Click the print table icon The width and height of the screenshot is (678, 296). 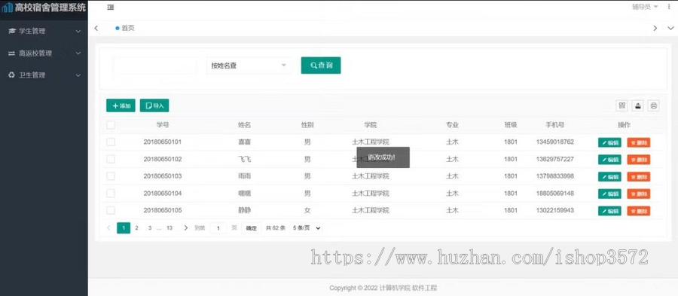click(654, 105)
